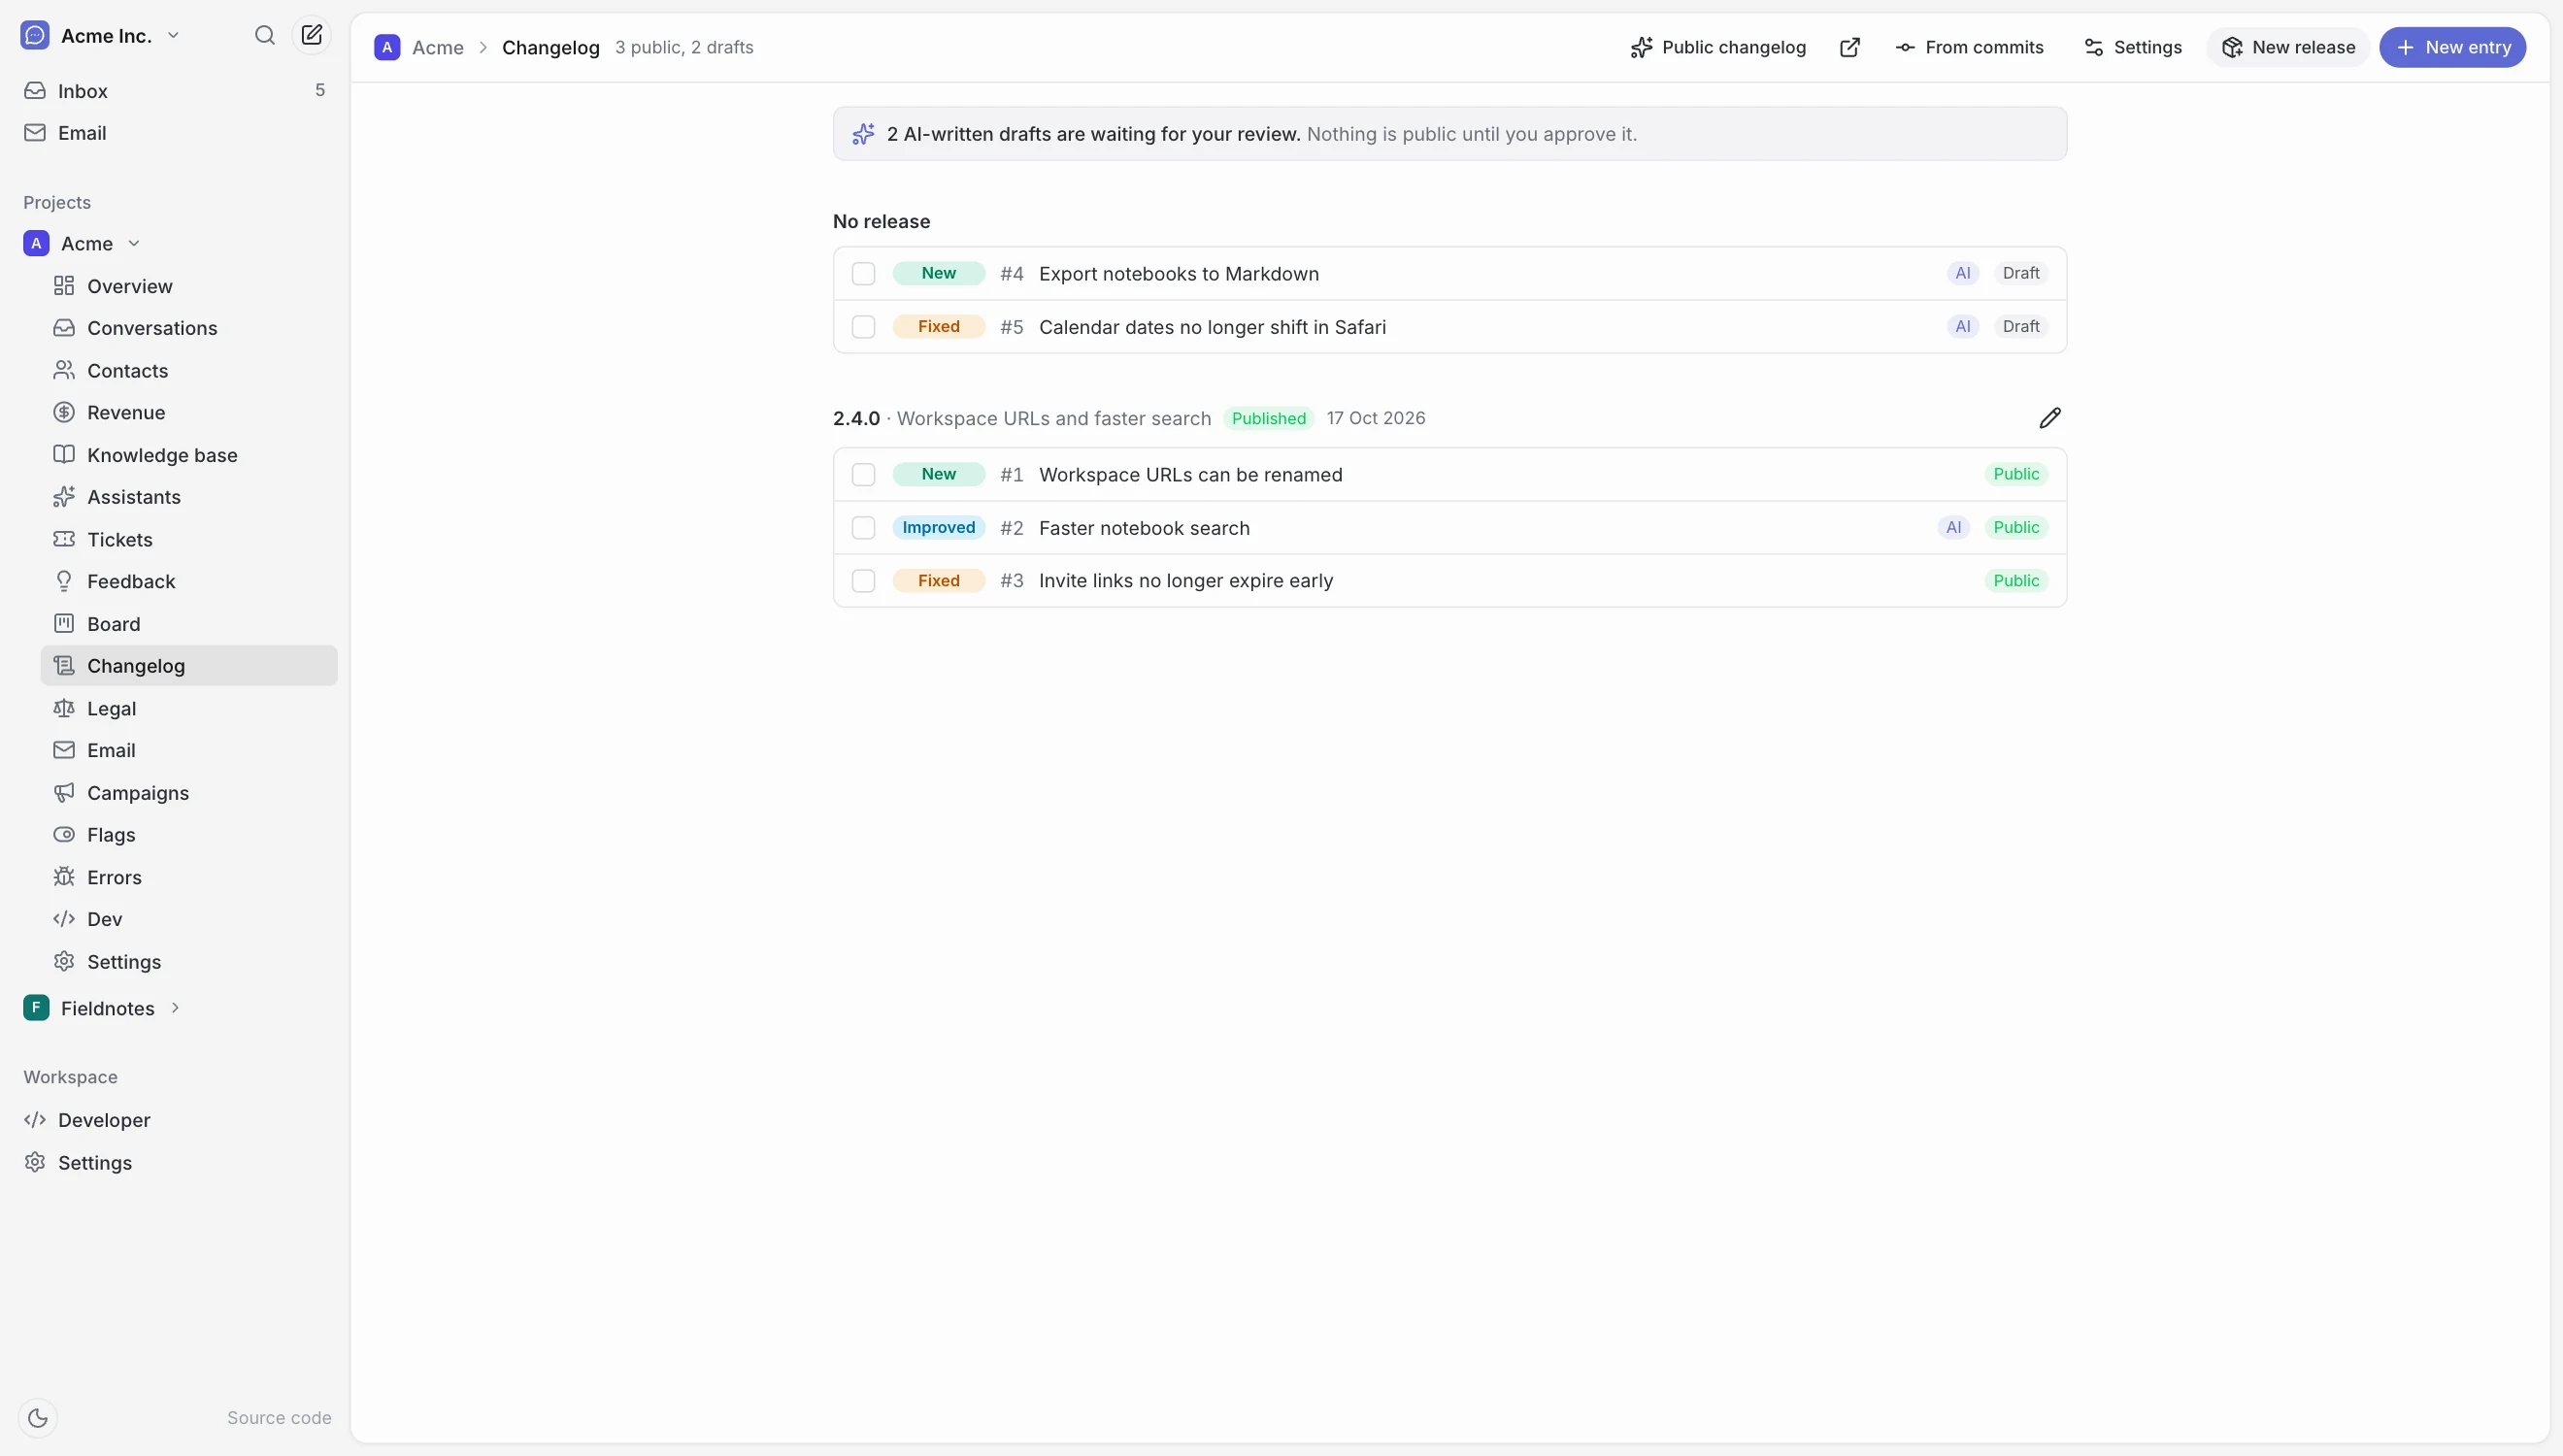Click Acme breadcrumb link
The image size is (2563, 1456).
click(x=438, y=47)
